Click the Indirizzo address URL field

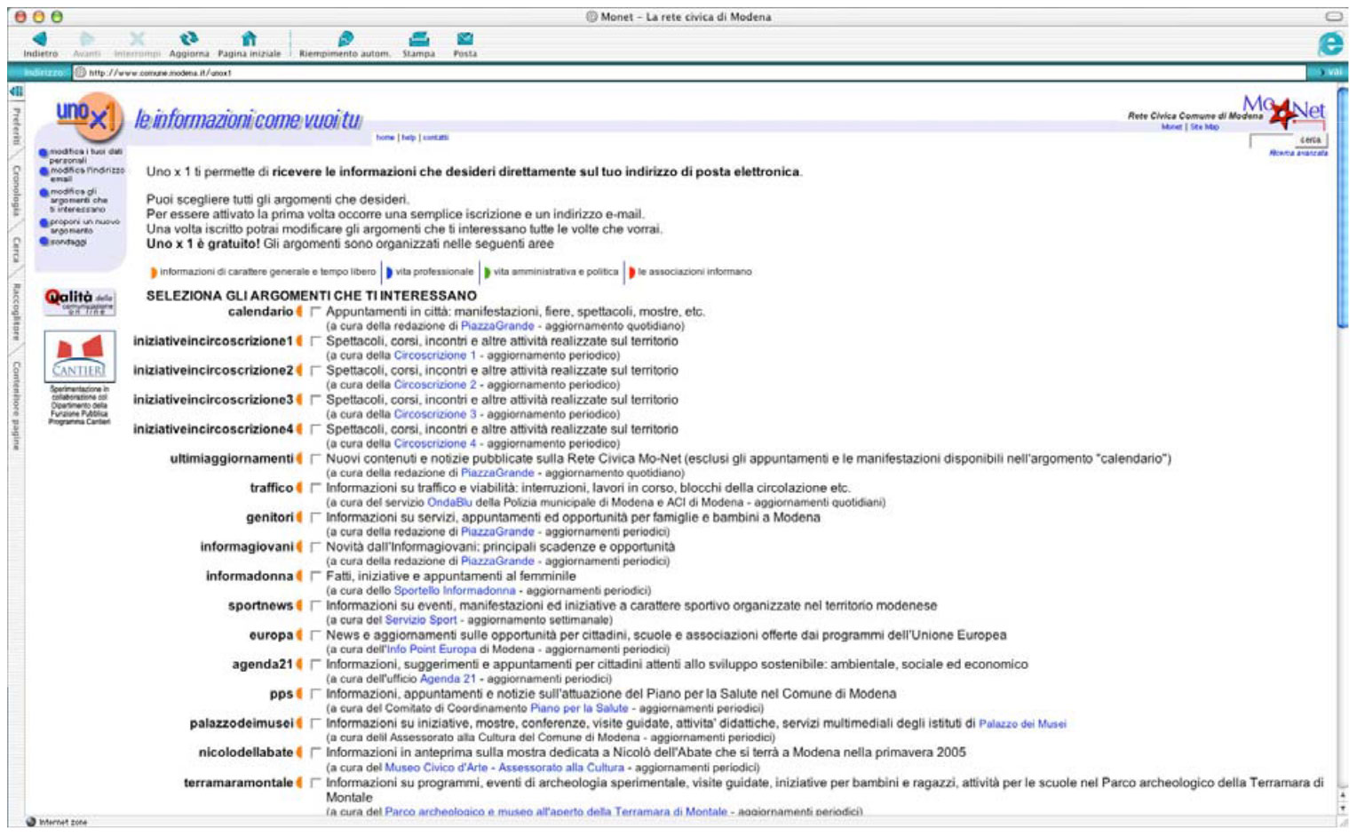(693, 73)
